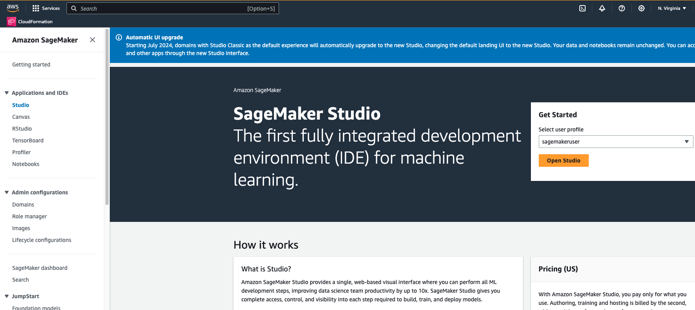695x310 pixels.
Task: Go to Domains under Admin configurations
Action: (x=23, y=205)
